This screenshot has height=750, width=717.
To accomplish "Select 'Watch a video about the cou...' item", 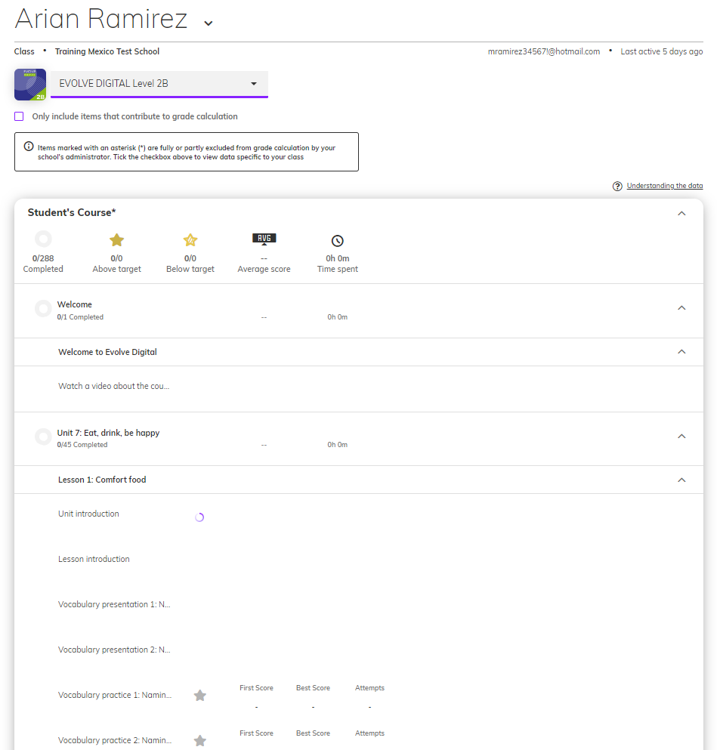I will (x=114, y=386).
